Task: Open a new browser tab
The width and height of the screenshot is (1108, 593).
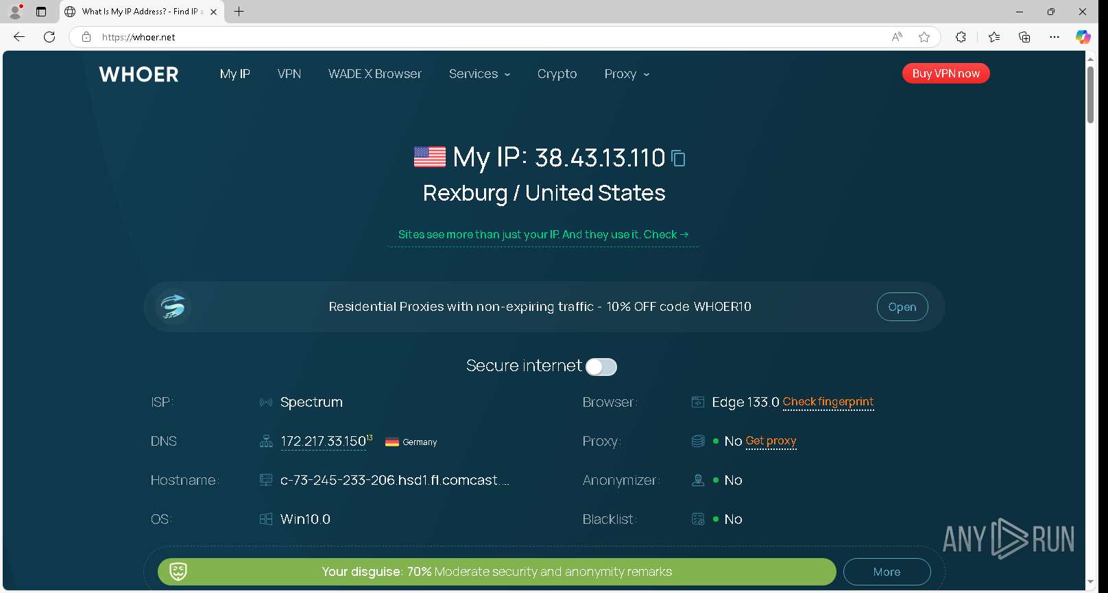Action: [x=239, y=12]
